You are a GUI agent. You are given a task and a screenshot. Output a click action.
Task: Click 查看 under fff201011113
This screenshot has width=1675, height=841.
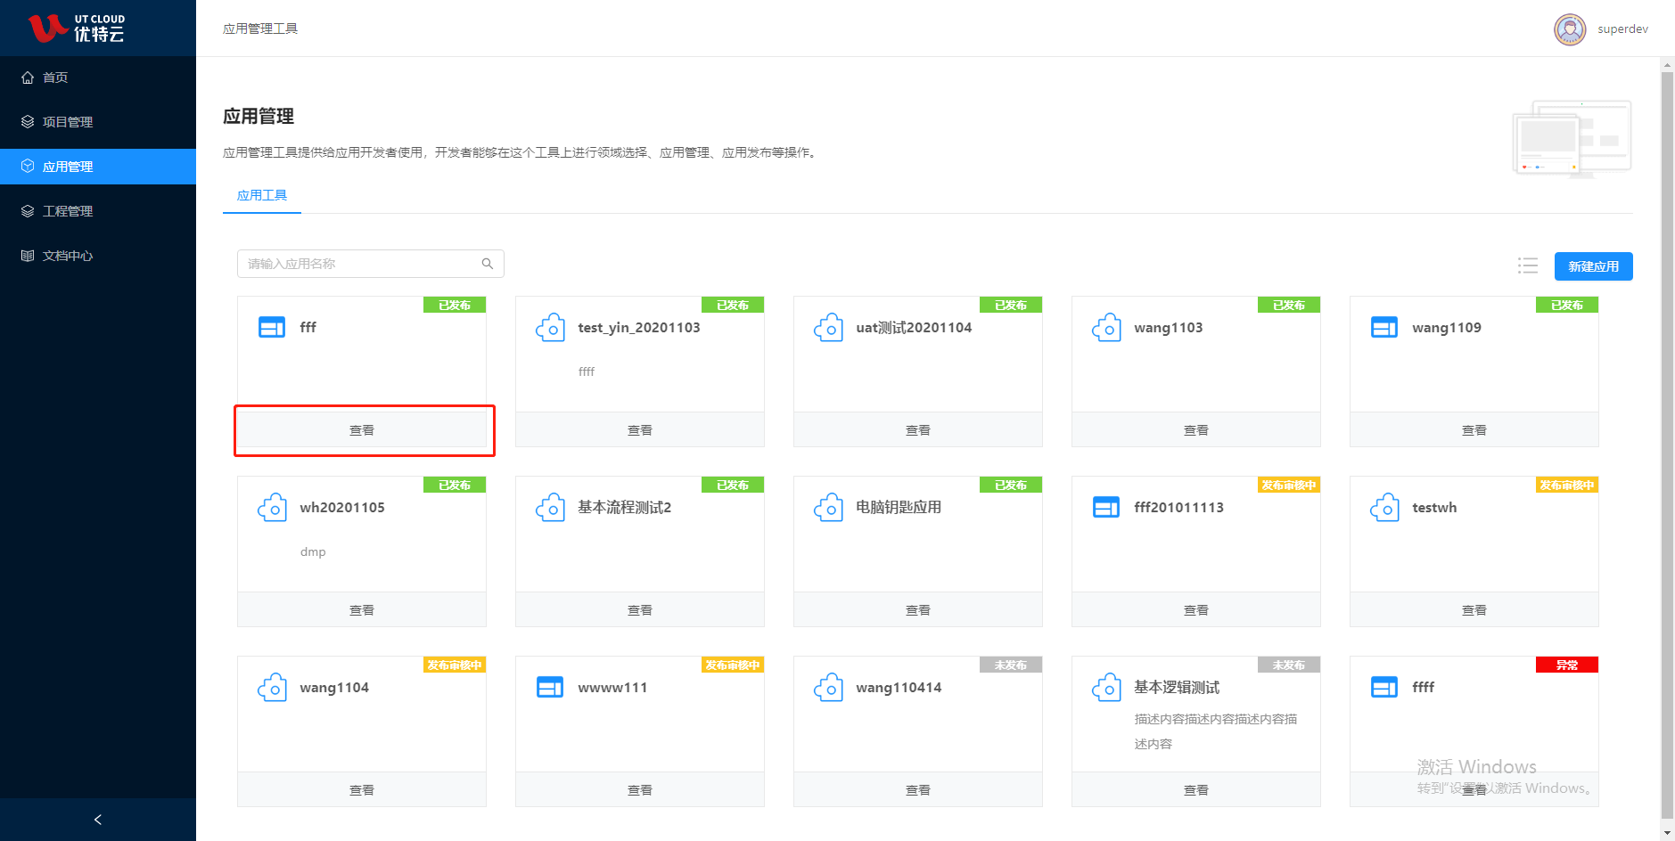coord(1196,610)
